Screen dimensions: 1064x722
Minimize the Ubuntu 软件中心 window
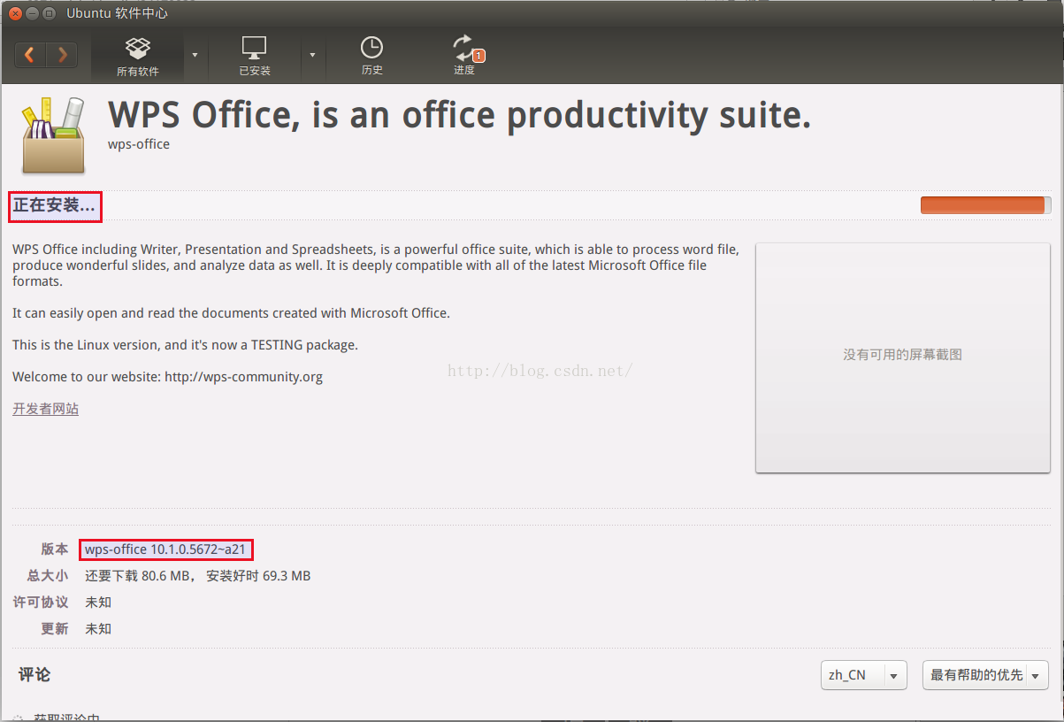tap(32, 13)
